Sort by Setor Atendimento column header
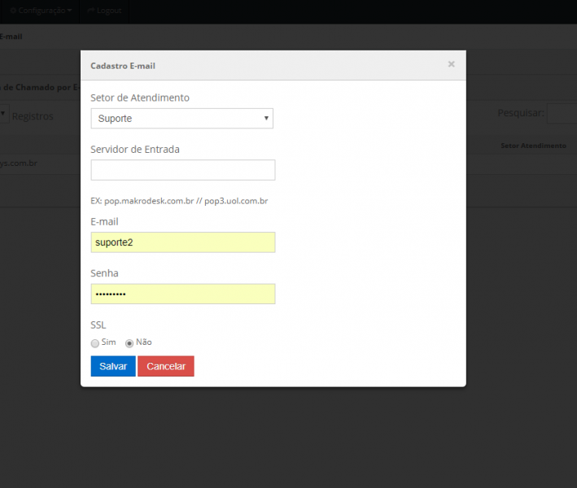 pos(532,146)
